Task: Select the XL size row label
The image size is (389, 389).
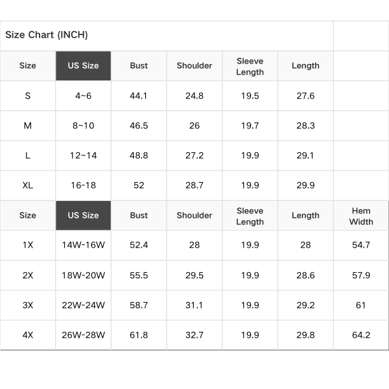Action: 28,185
